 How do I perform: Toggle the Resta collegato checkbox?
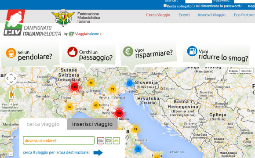coord(165,6)
